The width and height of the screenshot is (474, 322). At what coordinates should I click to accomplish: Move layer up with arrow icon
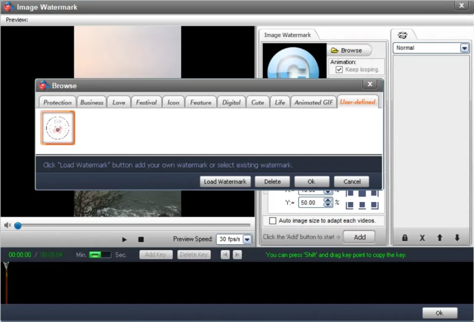440,238
